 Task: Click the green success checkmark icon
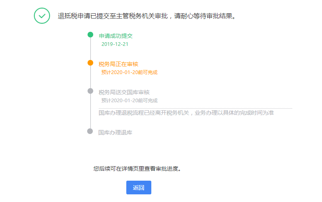pos(42,16)
